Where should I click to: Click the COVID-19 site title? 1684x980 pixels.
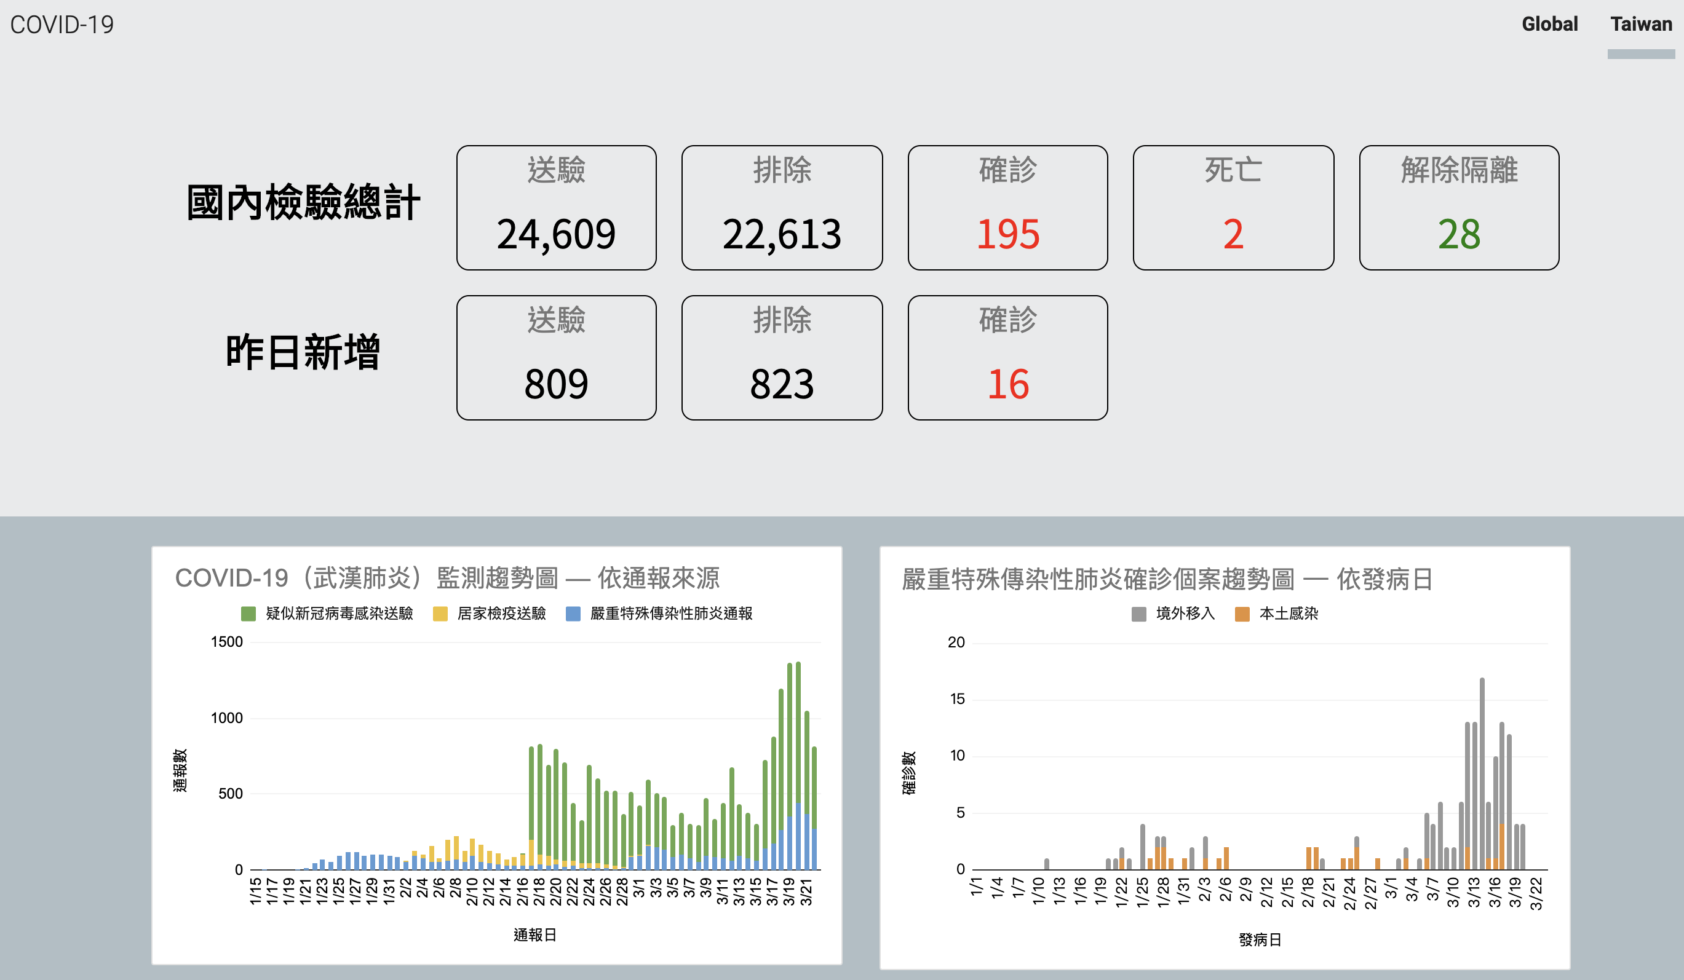(62, 25)
